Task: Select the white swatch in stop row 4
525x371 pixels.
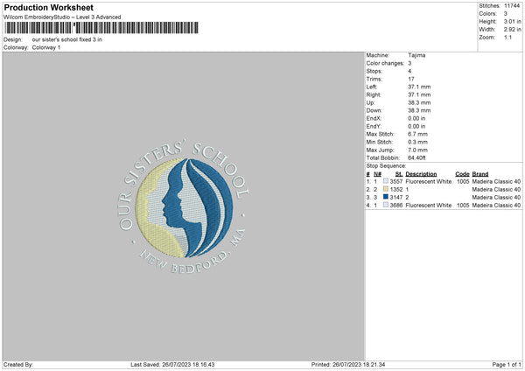Action: [x=386, y=205]
